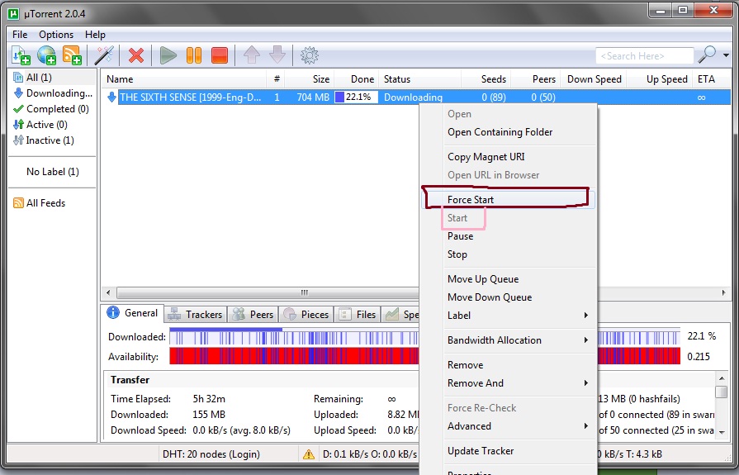Click the red Stop toolbar button
The width and height of the screenshot is (739, 475).
point(220,55)
